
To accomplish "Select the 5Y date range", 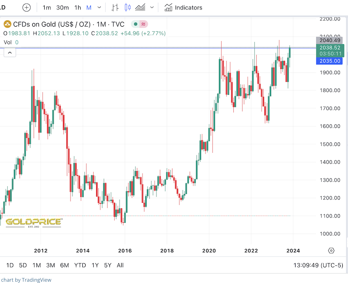I will [x=108, y=265].
